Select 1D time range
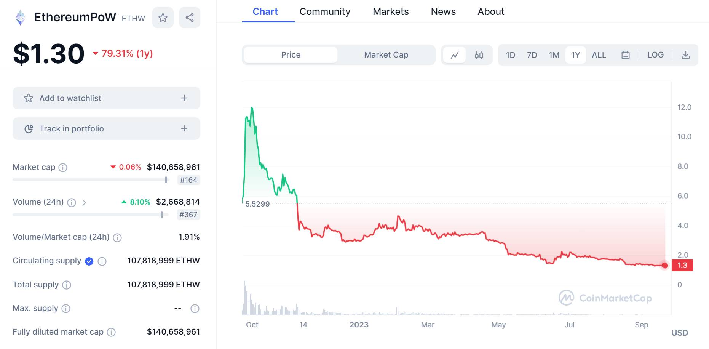Viewport: 709px width, 349px height. (511, 55)
